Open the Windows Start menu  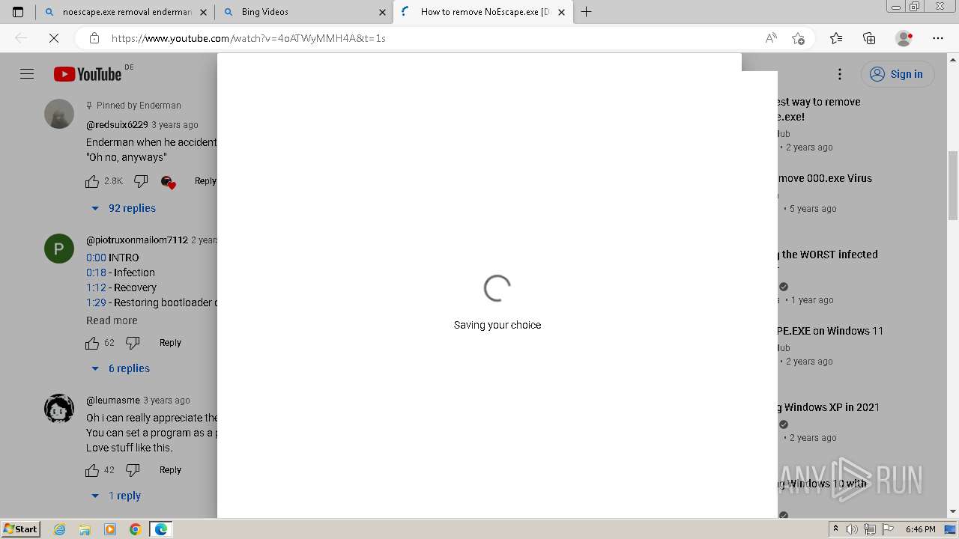pos(21,529)
